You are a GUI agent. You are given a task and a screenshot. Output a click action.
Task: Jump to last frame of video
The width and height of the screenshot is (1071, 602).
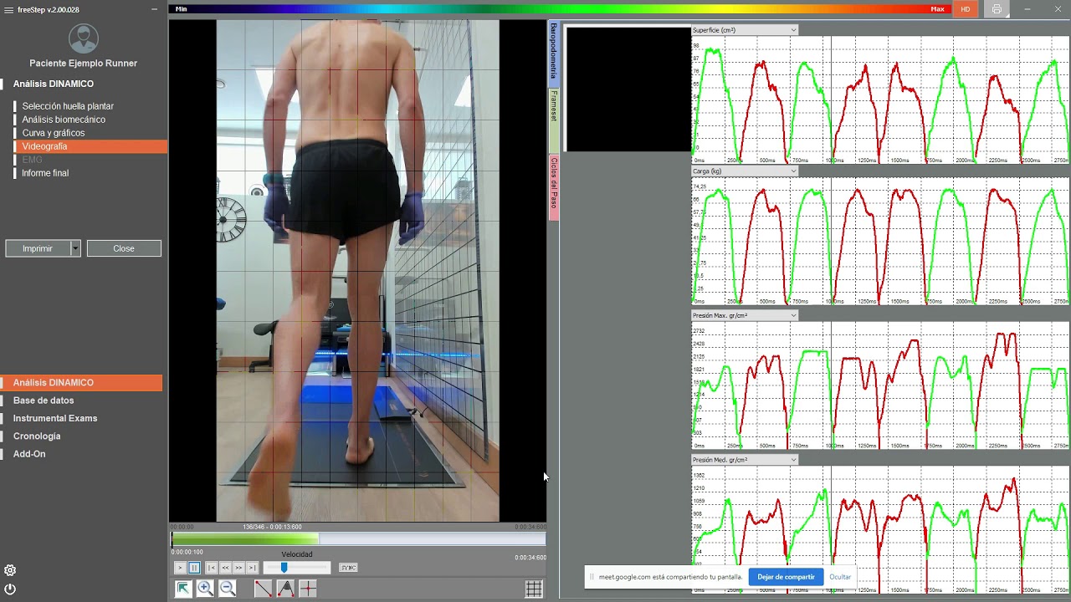click(x=252, y=568)
